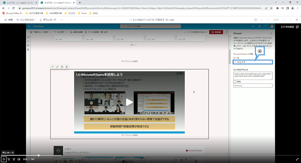Skip back 10 seconds in video
Image resolution: width=301 pixels, height=163 pixels.
point(9,159)
